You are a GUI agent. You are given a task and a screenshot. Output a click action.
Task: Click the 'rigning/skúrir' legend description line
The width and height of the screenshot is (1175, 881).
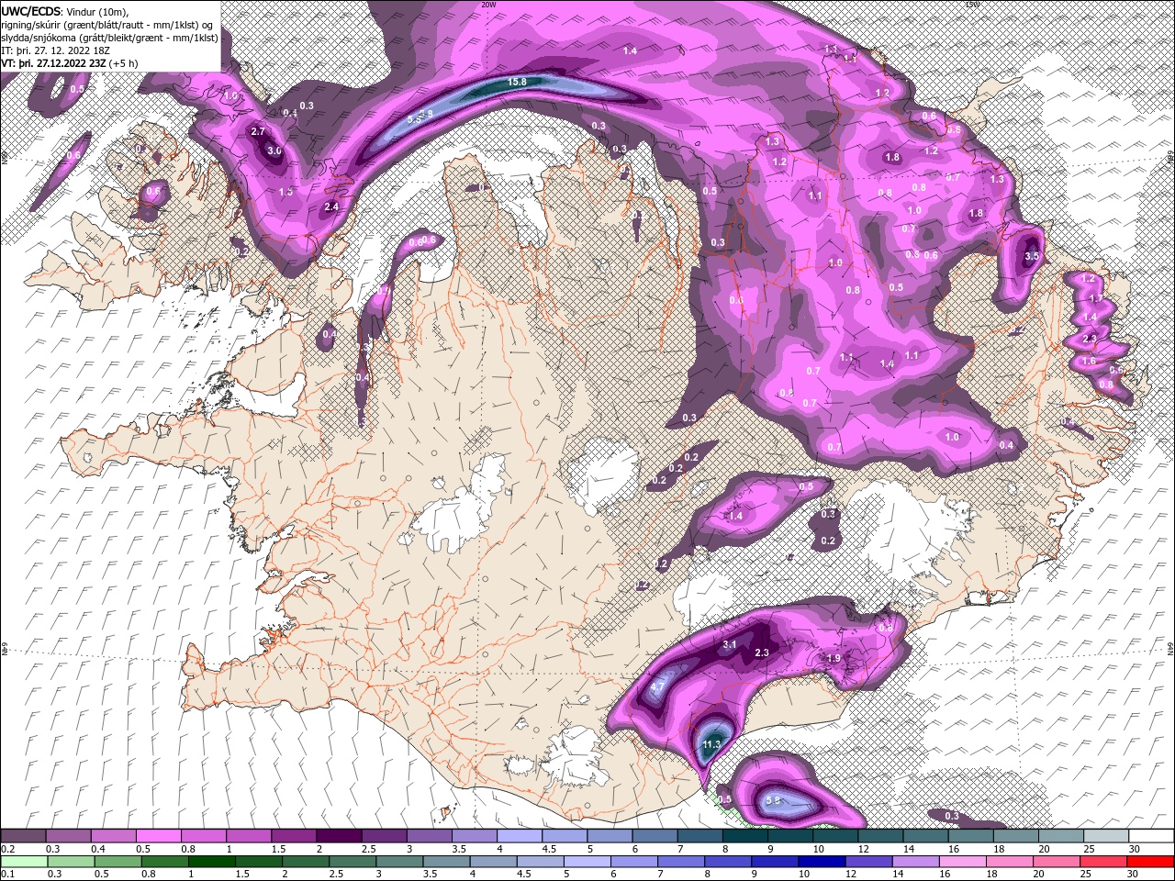click(x=106, y=25)
